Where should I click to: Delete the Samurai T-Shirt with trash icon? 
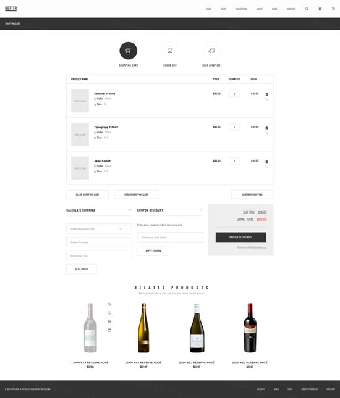[x=267, y=94]
